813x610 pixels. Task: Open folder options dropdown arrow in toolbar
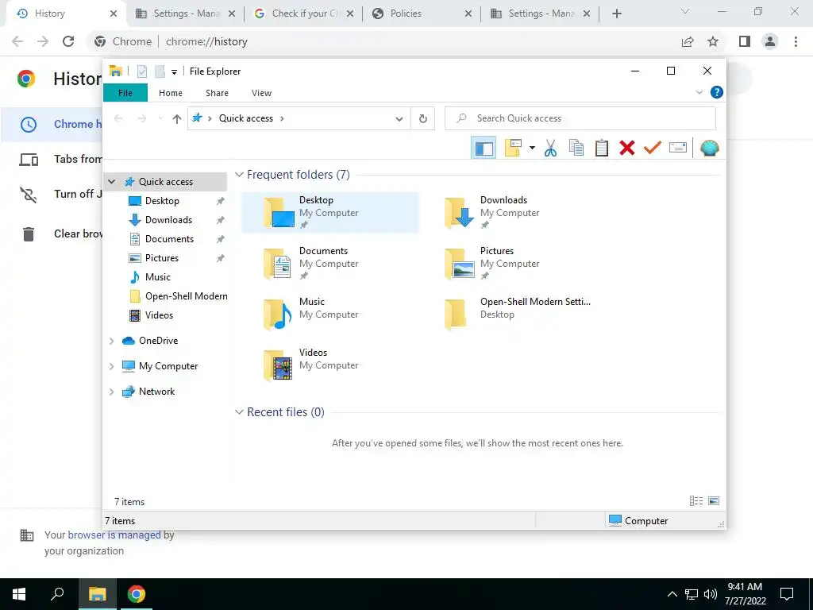532,149
